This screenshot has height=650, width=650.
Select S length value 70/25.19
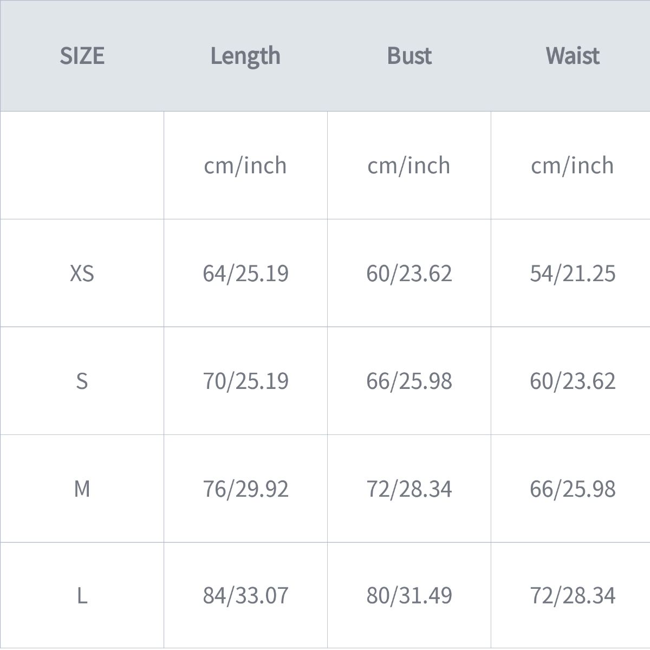245,381
